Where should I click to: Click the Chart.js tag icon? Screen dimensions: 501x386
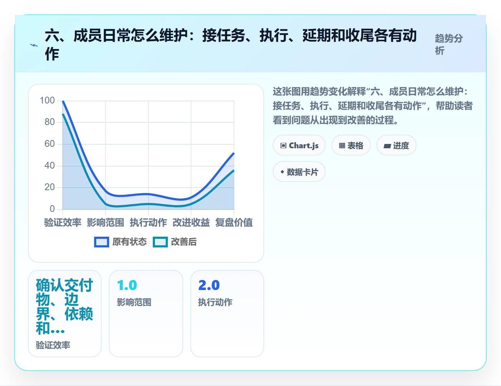point(283,145)
